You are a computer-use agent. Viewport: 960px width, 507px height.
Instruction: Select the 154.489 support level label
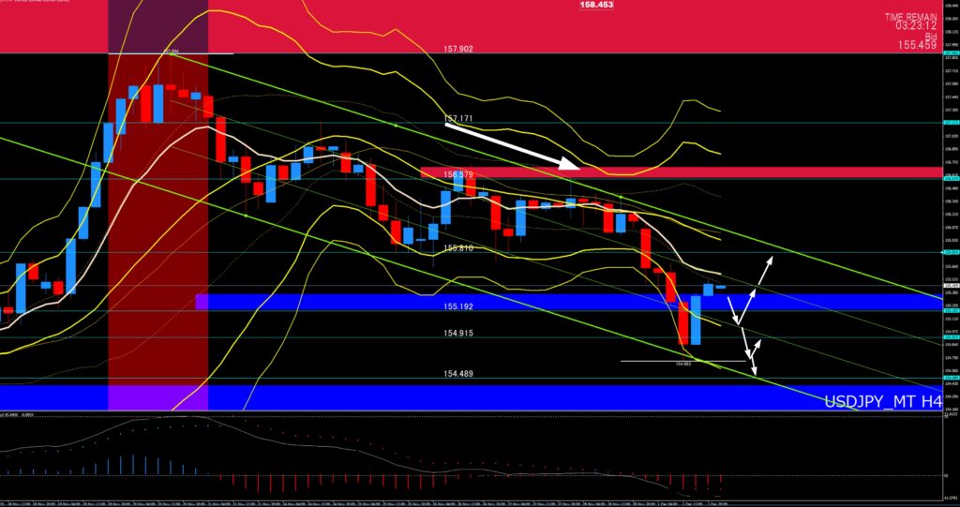[457, 373]
